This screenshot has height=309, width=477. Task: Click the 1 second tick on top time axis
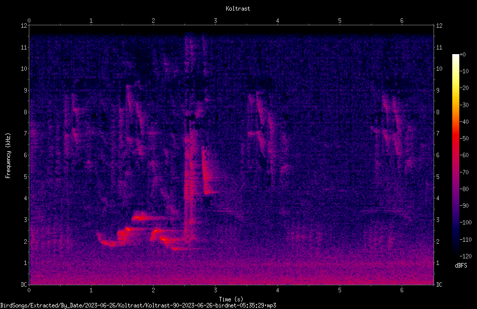(91, 21)
